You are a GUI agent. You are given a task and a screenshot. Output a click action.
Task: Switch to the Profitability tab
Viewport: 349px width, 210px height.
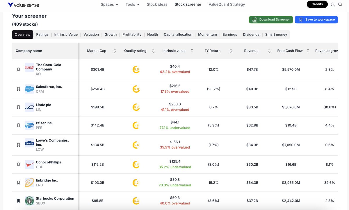[132, 34]
